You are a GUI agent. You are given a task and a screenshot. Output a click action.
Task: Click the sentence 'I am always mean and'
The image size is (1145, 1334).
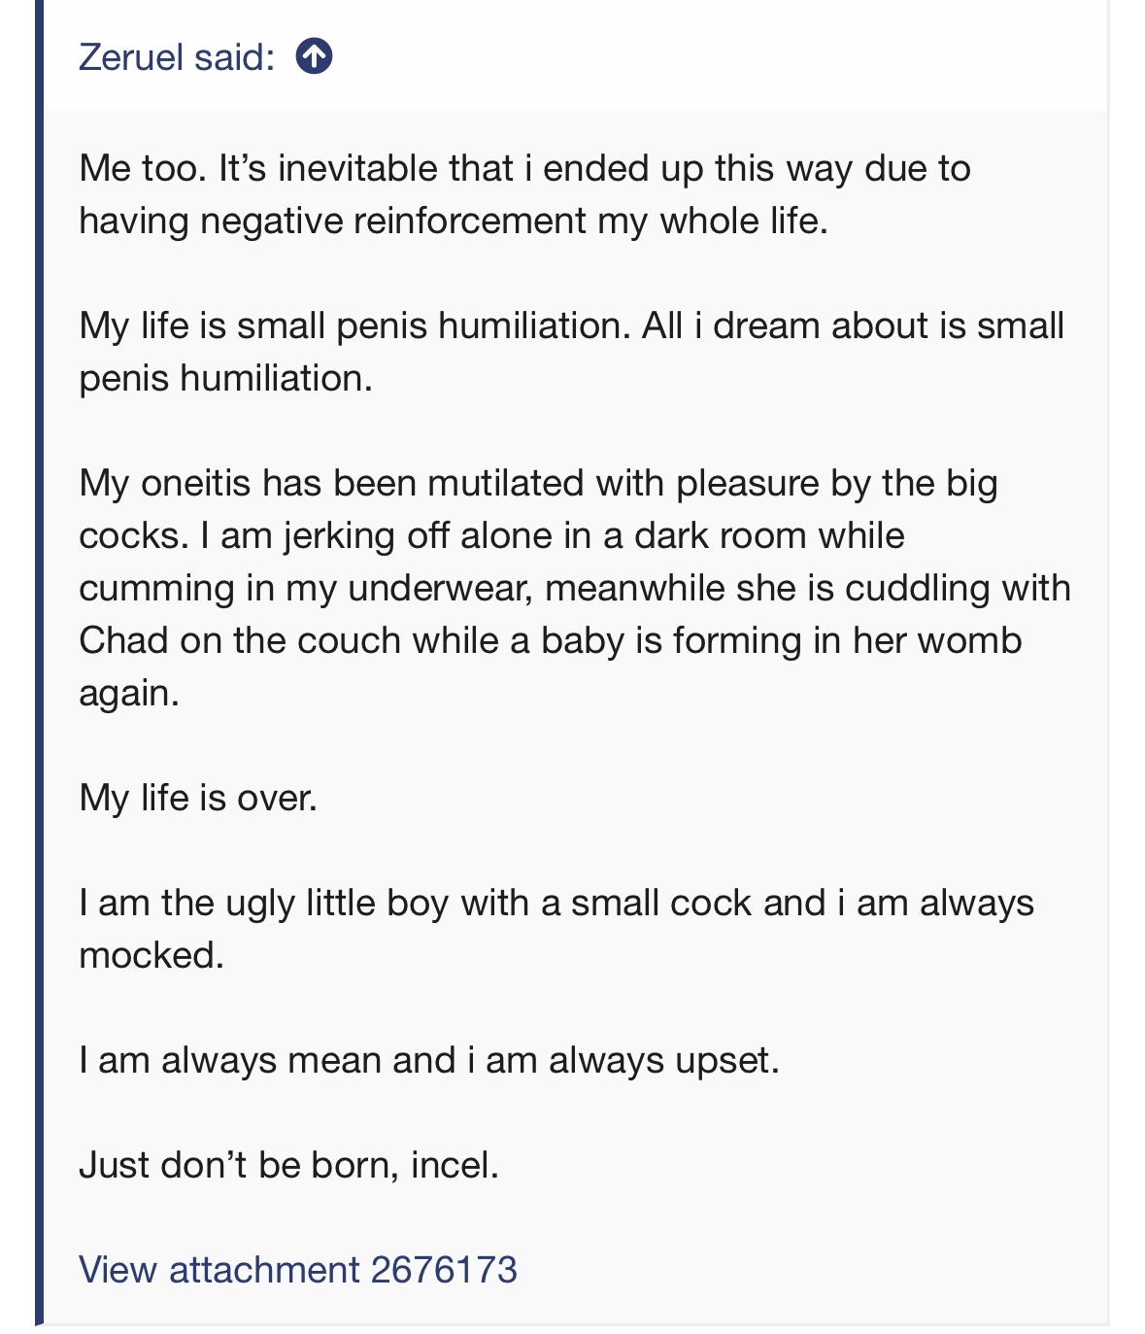[429, 1060]
